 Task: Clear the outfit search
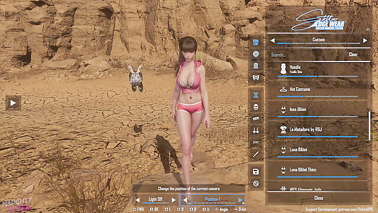pos(353,54)
